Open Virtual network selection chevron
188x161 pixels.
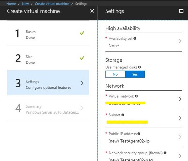[180, 99]
